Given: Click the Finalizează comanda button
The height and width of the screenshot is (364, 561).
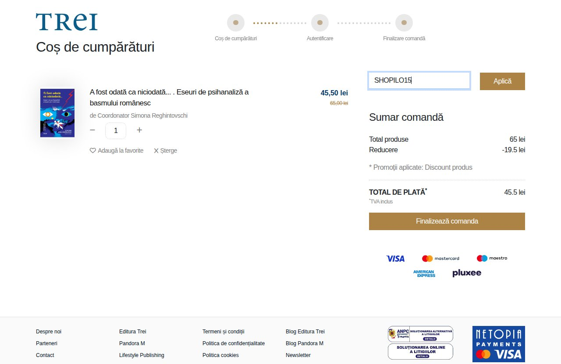Looking at the screenshot, I should click(447, 221).
